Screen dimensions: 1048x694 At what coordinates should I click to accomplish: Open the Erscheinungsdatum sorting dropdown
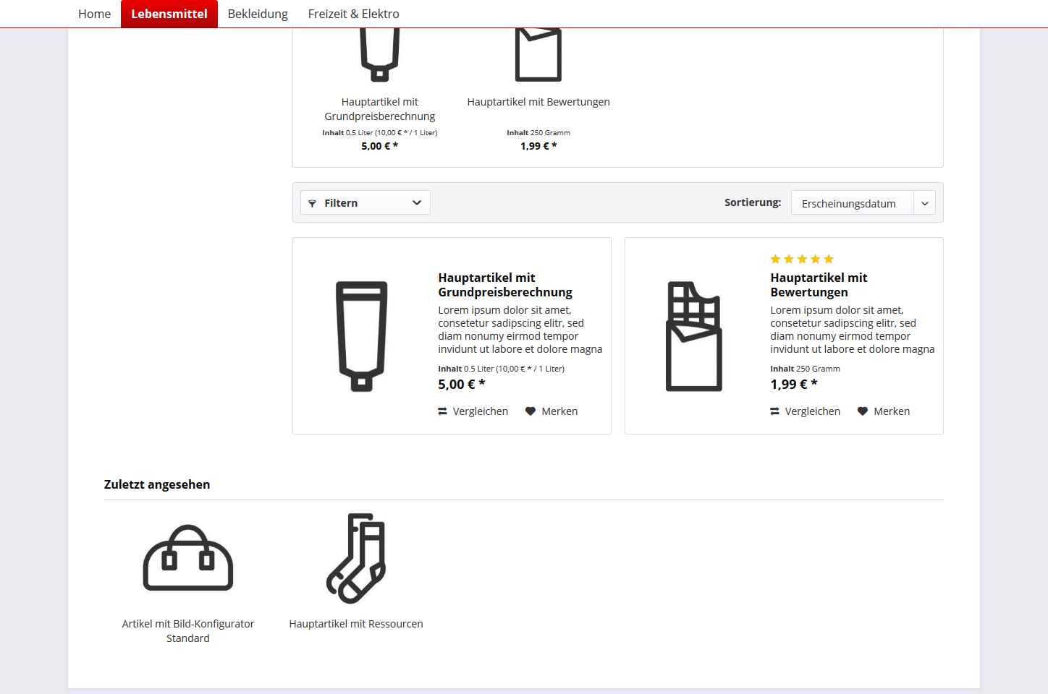click(x=863, y=203)
